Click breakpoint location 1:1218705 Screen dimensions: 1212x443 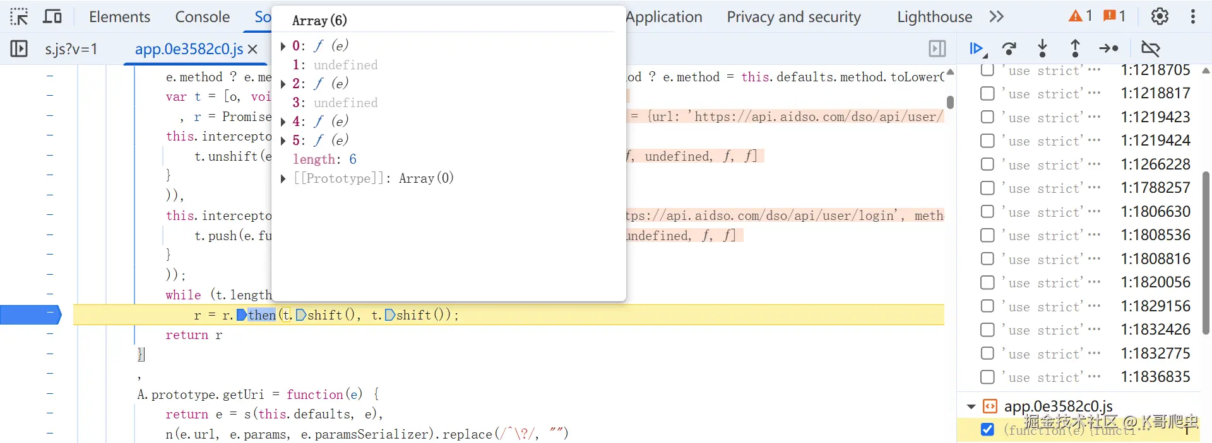click(x=1155, y=70)
